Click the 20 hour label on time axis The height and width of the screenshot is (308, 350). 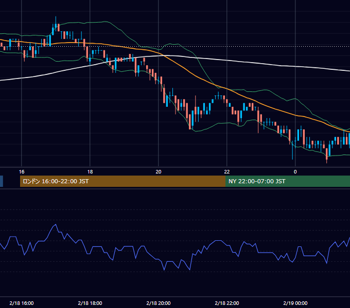pos(158,172)
